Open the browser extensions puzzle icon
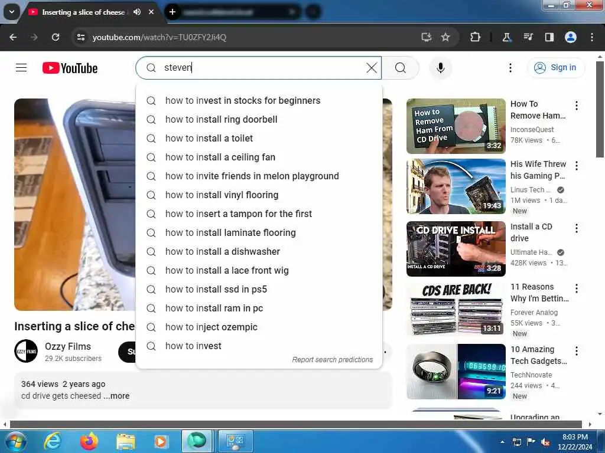This screenshot has height=453, width=605. tap(476, 37)
